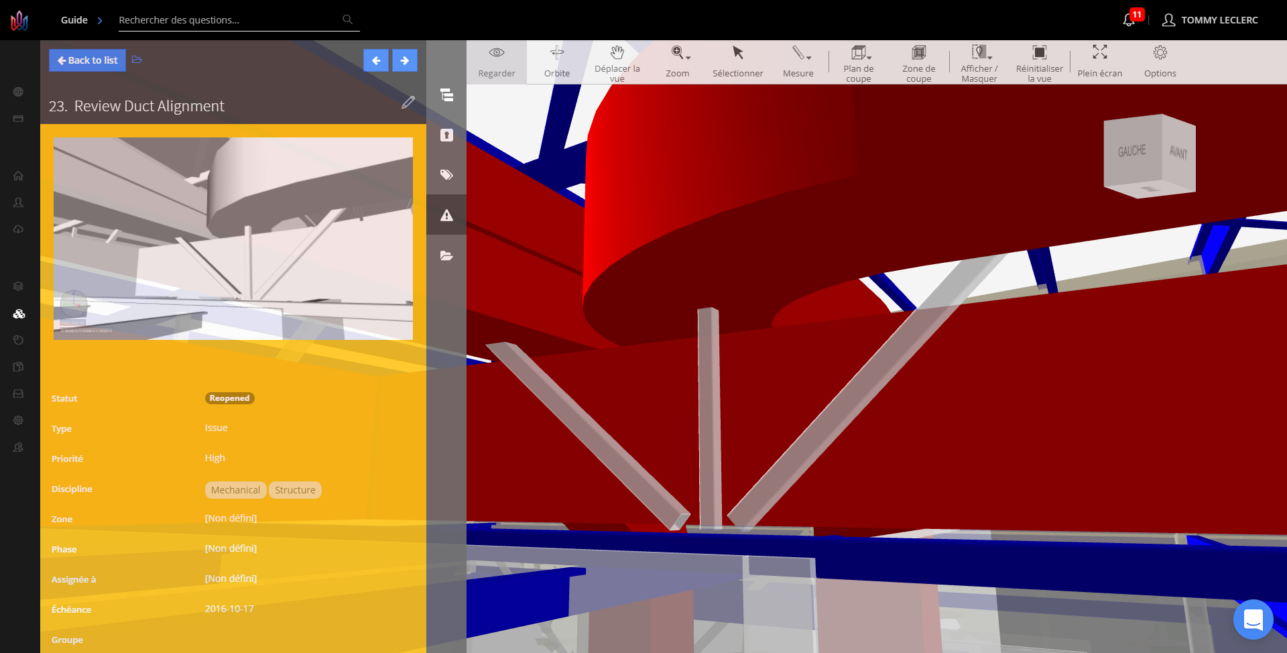Open the notifications bell with 11 badge
1287x653 pixels.
point(1130,19)
